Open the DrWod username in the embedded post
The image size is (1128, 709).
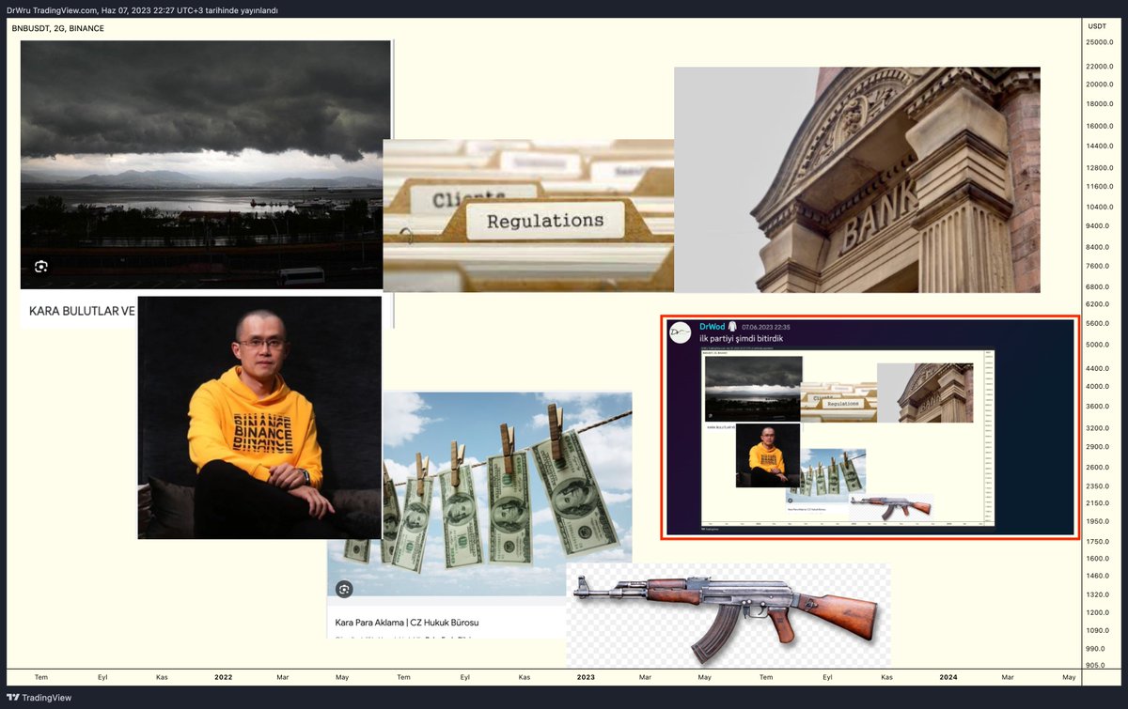(713, 327)
